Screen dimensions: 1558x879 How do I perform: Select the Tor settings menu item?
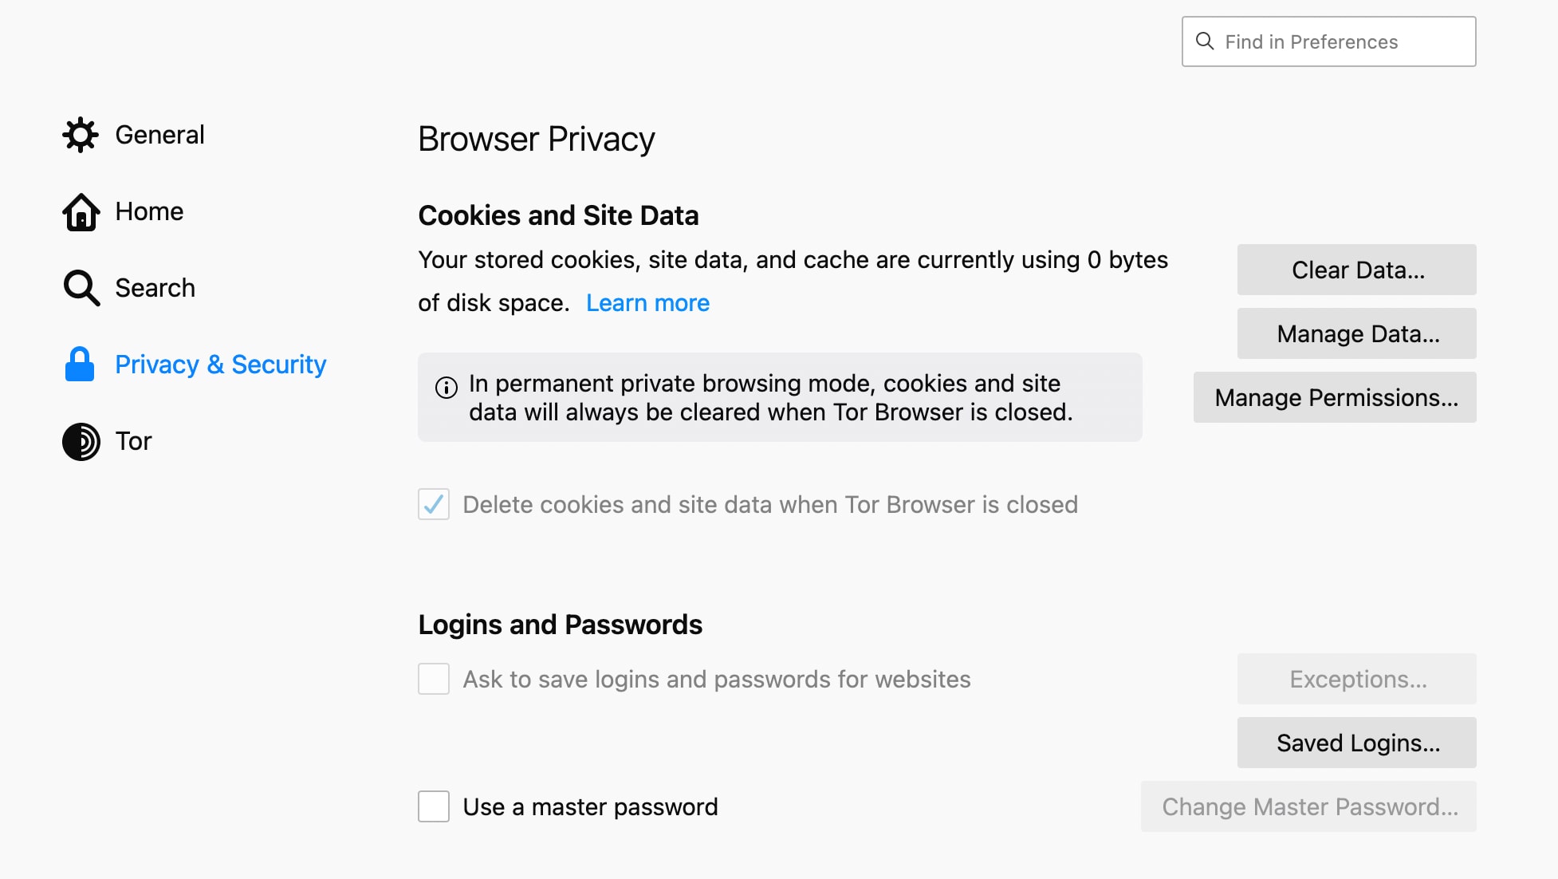pyautogui.click(x=134, y=440)
